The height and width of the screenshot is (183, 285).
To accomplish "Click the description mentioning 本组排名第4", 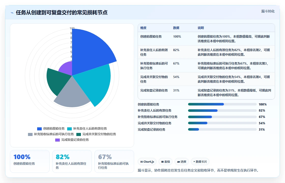I will pos(234,79).
